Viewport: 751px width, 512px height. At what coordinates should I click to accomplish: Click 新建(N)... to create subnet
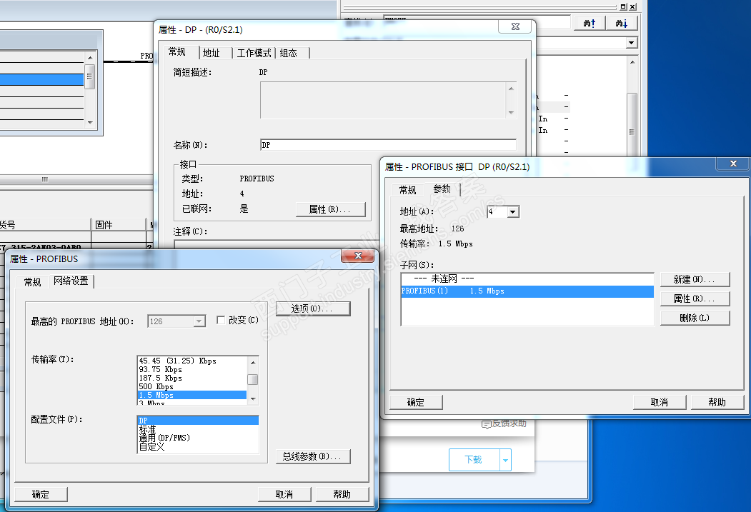click(x=695, y=279)
